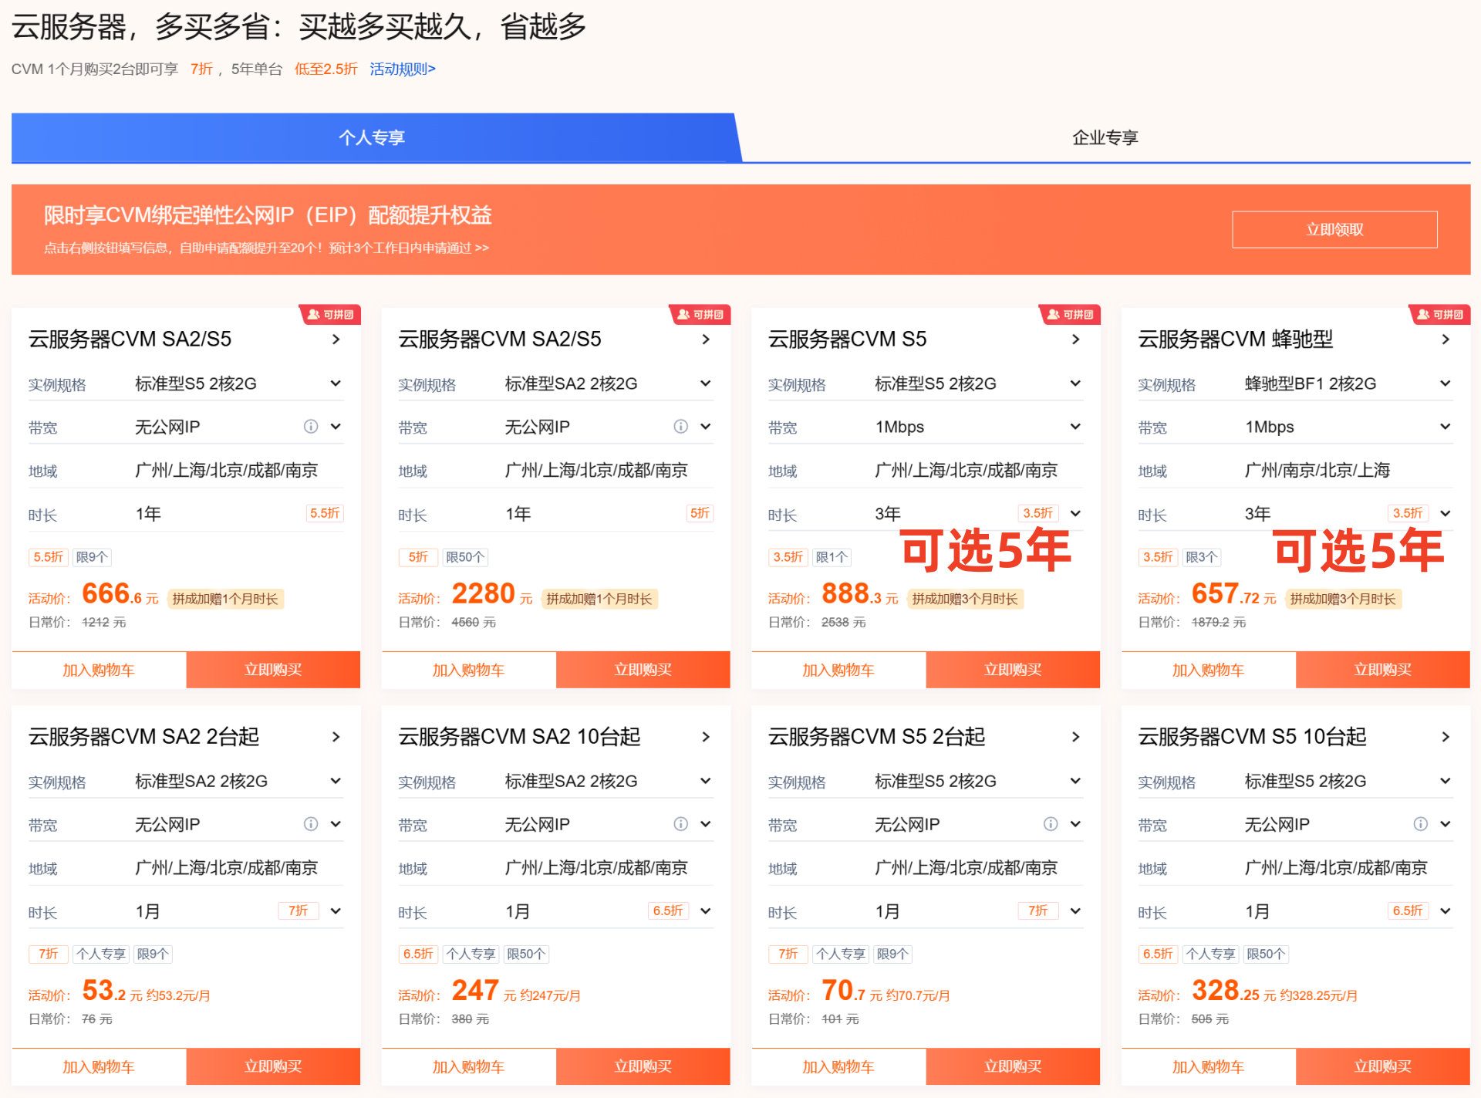Buy SA2 10台起 247元 now
This screenshot has width=1481, height=1098.
coord(643,1066)
